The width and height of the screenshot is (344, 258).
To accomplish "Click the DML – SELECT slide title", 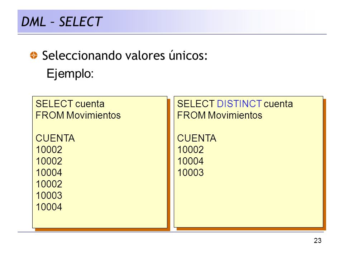I will pos(61,22).
